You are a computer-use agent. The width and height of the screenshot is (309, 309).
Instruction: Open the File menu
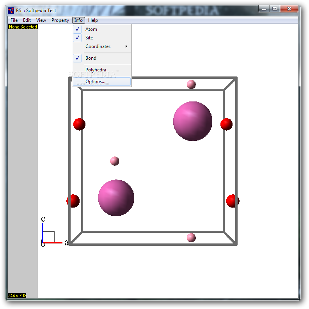pos(14,20)
